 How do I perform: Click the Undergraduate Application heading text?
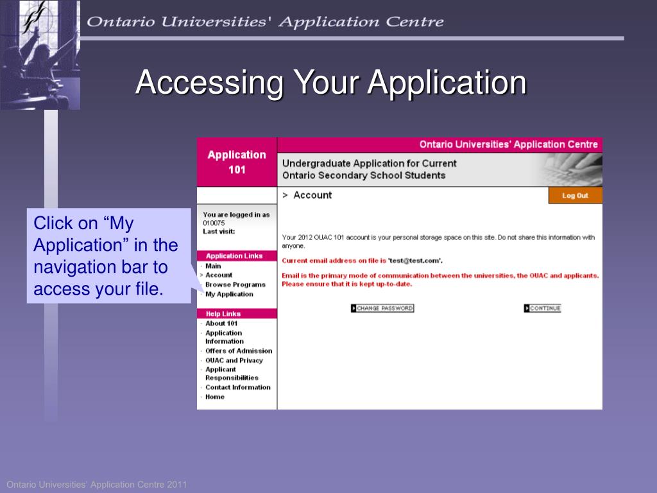pyautogui.click(x=369, y=169)
